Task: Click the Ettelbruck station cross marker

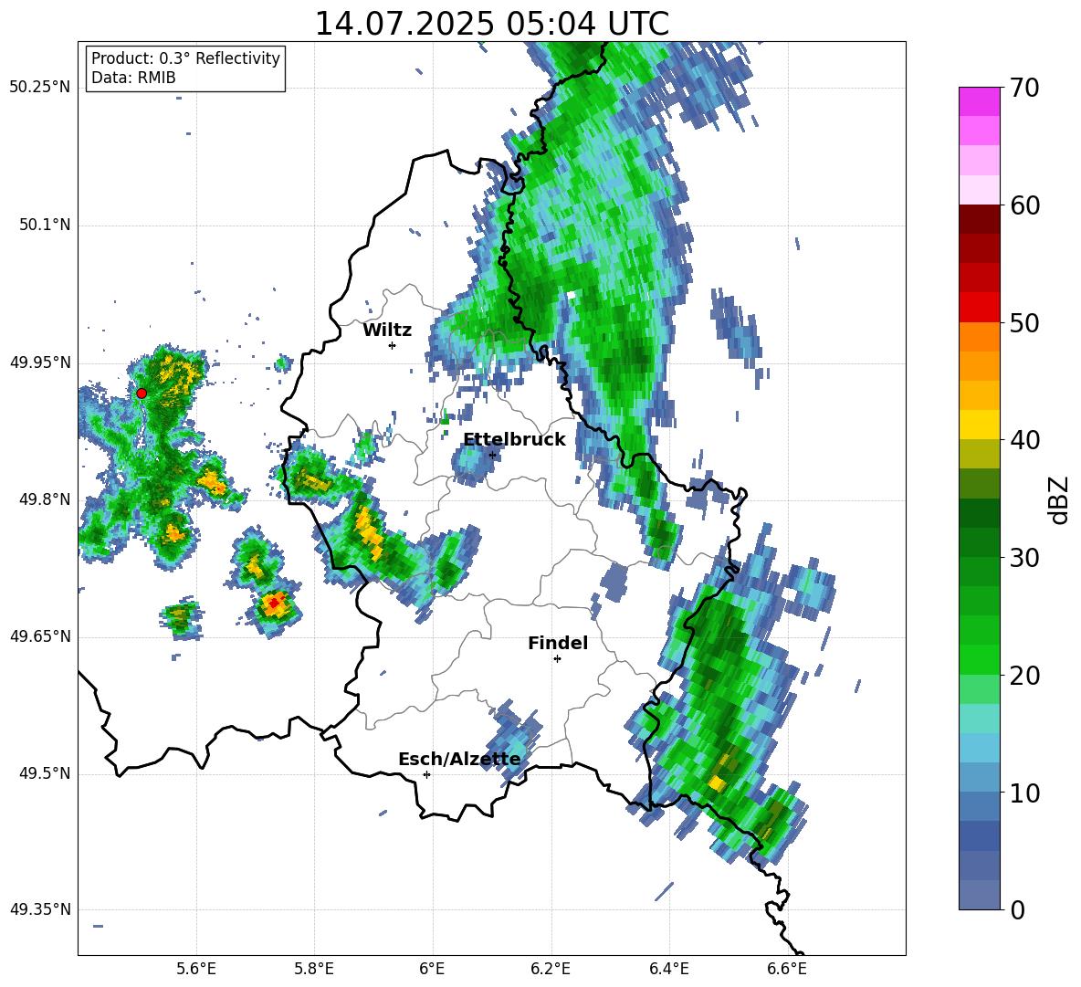Action: (492, 455)
